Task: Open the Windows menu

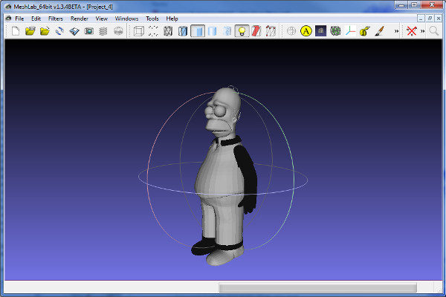Action: pyautogui.click(x=126, y=18)
